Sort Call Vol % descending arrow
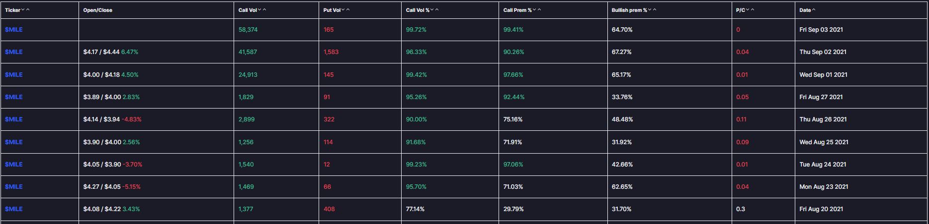Viewport: 929px width, 224px height. (x=432, y=10)
